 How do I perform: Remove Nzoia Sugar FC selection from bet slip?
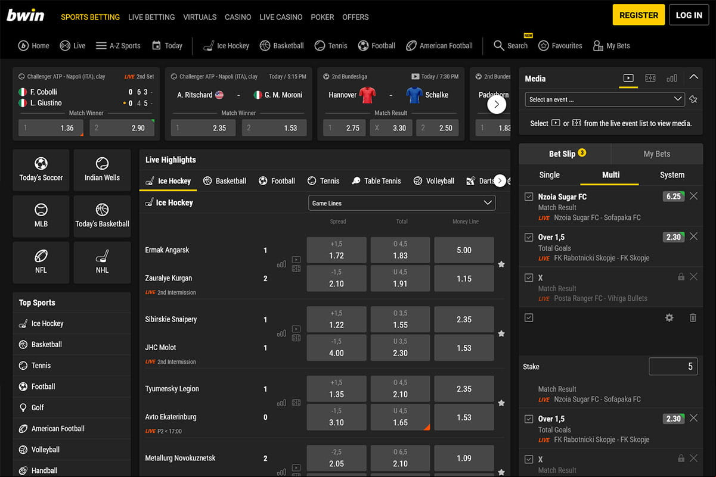693,196
